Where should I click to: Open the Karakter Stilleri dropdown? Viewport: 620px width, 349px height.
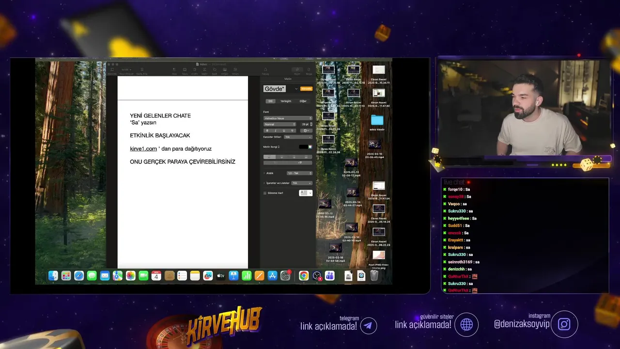coord(298,137)
